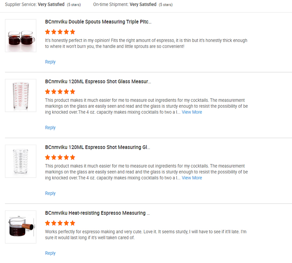The height and width of the screenshot is (263, 292).
Task: Open the BCnmviku Heat-resisting Espresso Measuring title
Action: (x=97, y=213)
